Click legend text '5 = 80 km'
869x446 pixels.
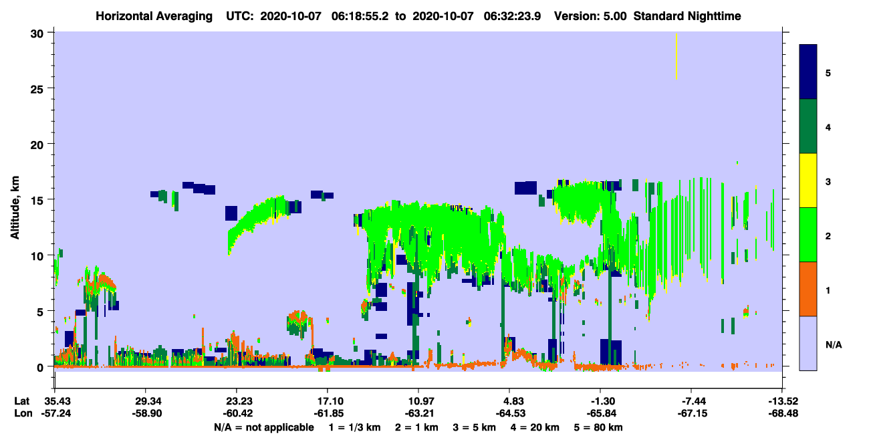(x=598, y=427)
